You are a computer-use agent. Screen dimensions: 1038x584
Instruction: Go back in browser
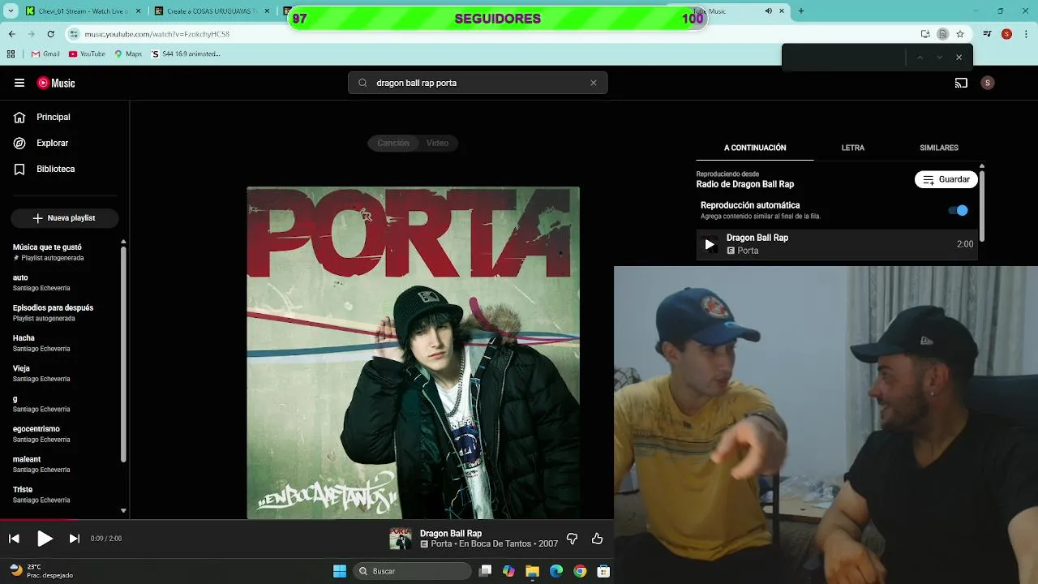tap(11, 34)
